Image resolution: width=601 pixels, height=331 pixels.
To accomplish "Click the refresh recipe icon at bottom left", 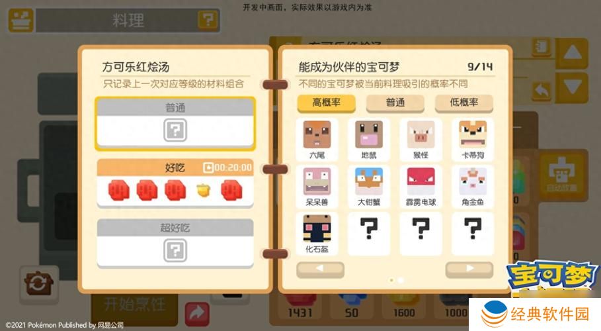I will click(x=38, y=285).
